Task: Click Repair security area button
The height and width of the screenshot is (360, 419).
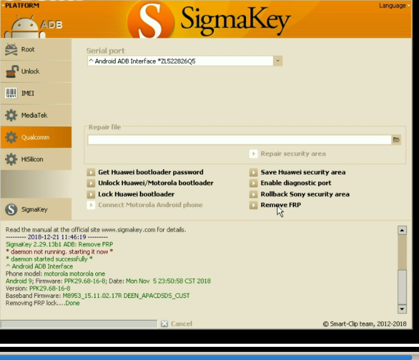Action: 293,154
